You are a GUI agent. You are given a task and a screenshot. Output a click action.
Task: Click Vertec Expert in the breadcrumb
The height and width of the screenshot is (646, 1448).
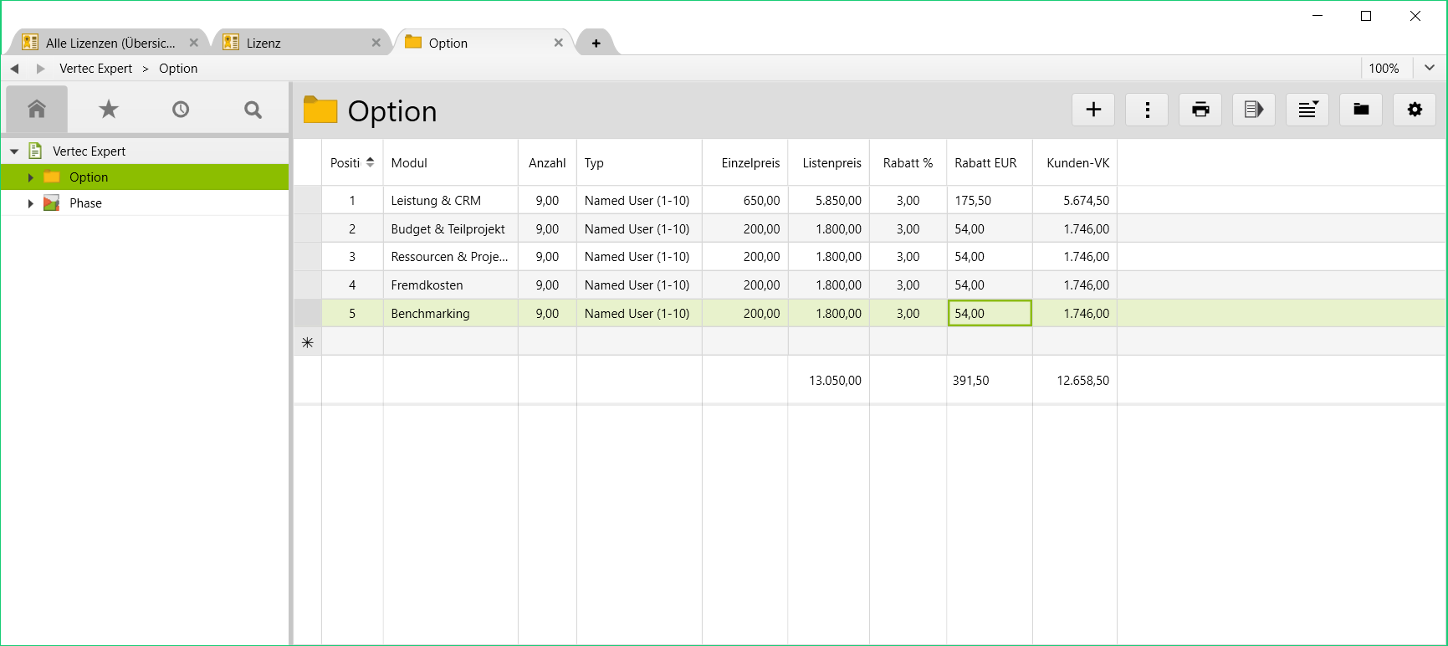[95, 69]
